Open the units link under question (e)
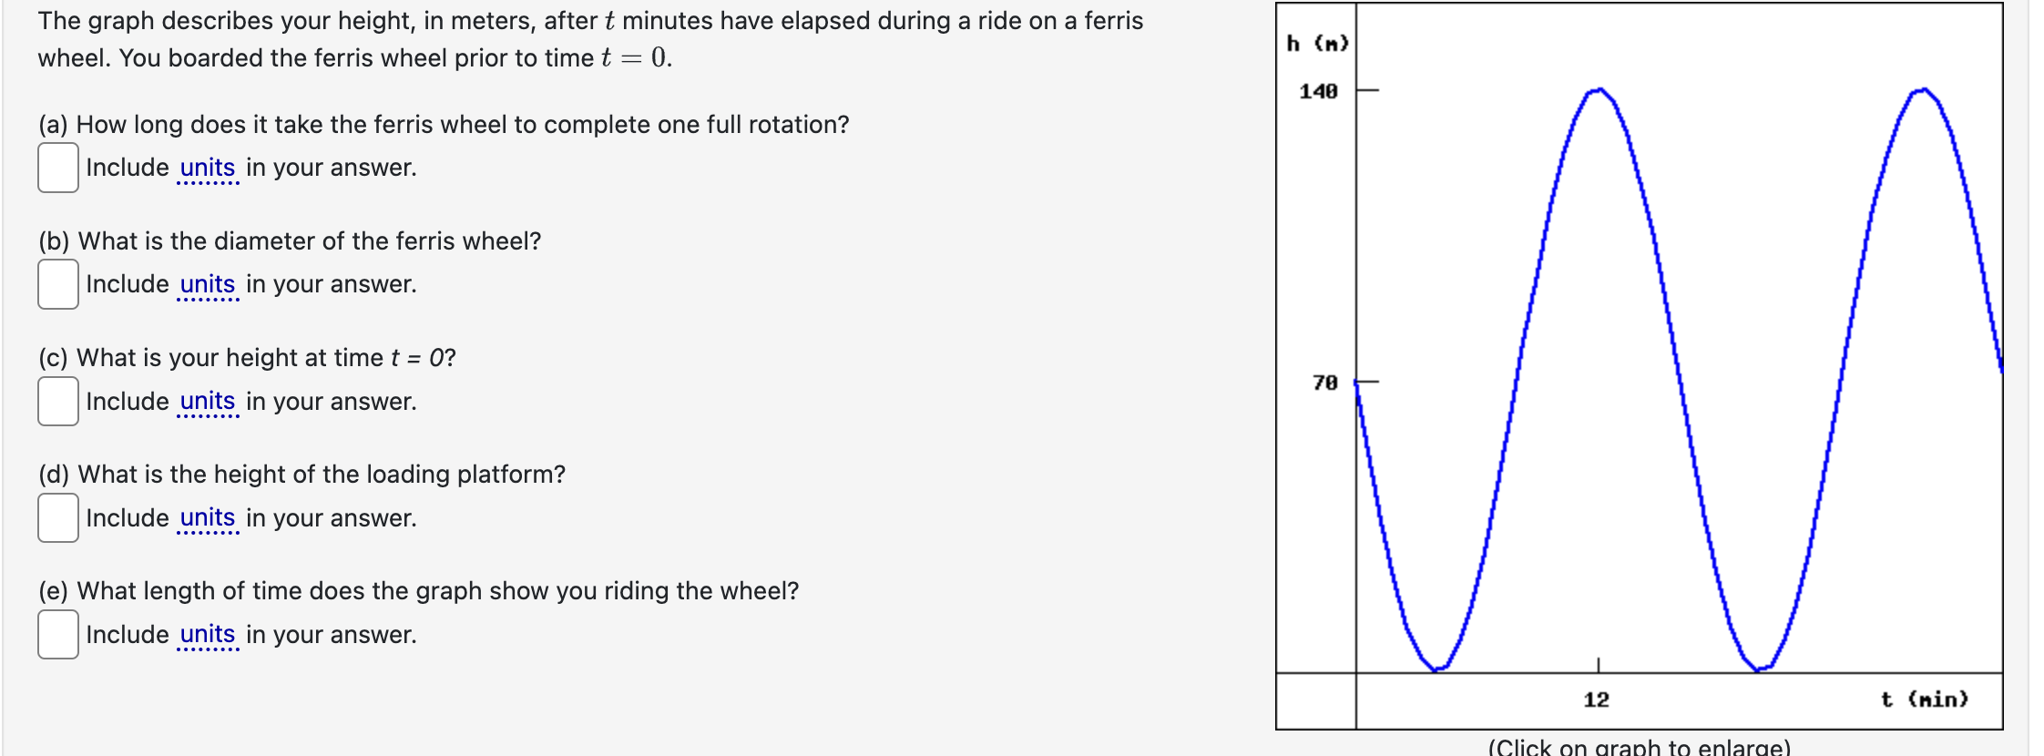2044x756 pixels. coord(208,635)
